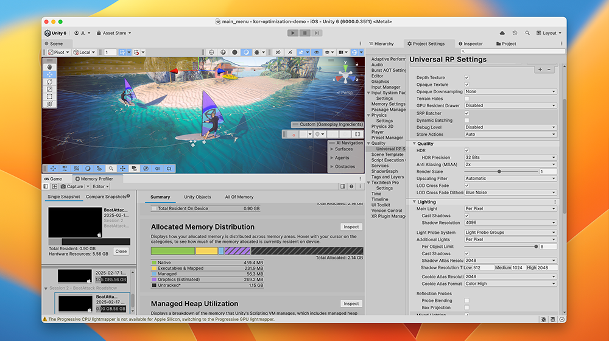Click the Play button

[x=293, y=33]
